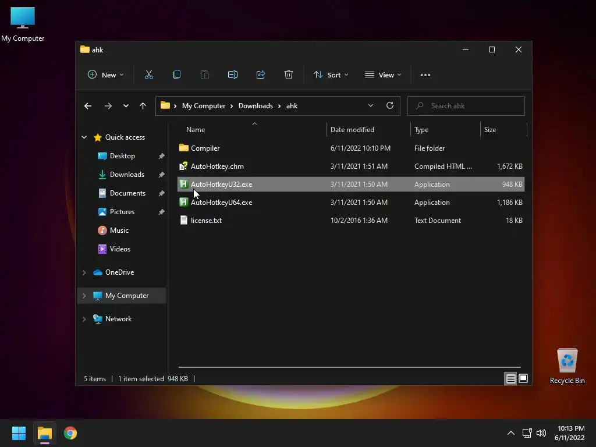Open the See more three-dots menu
Image resolution: width=596 pixels, height=447 pixels.
coord(425,75)
